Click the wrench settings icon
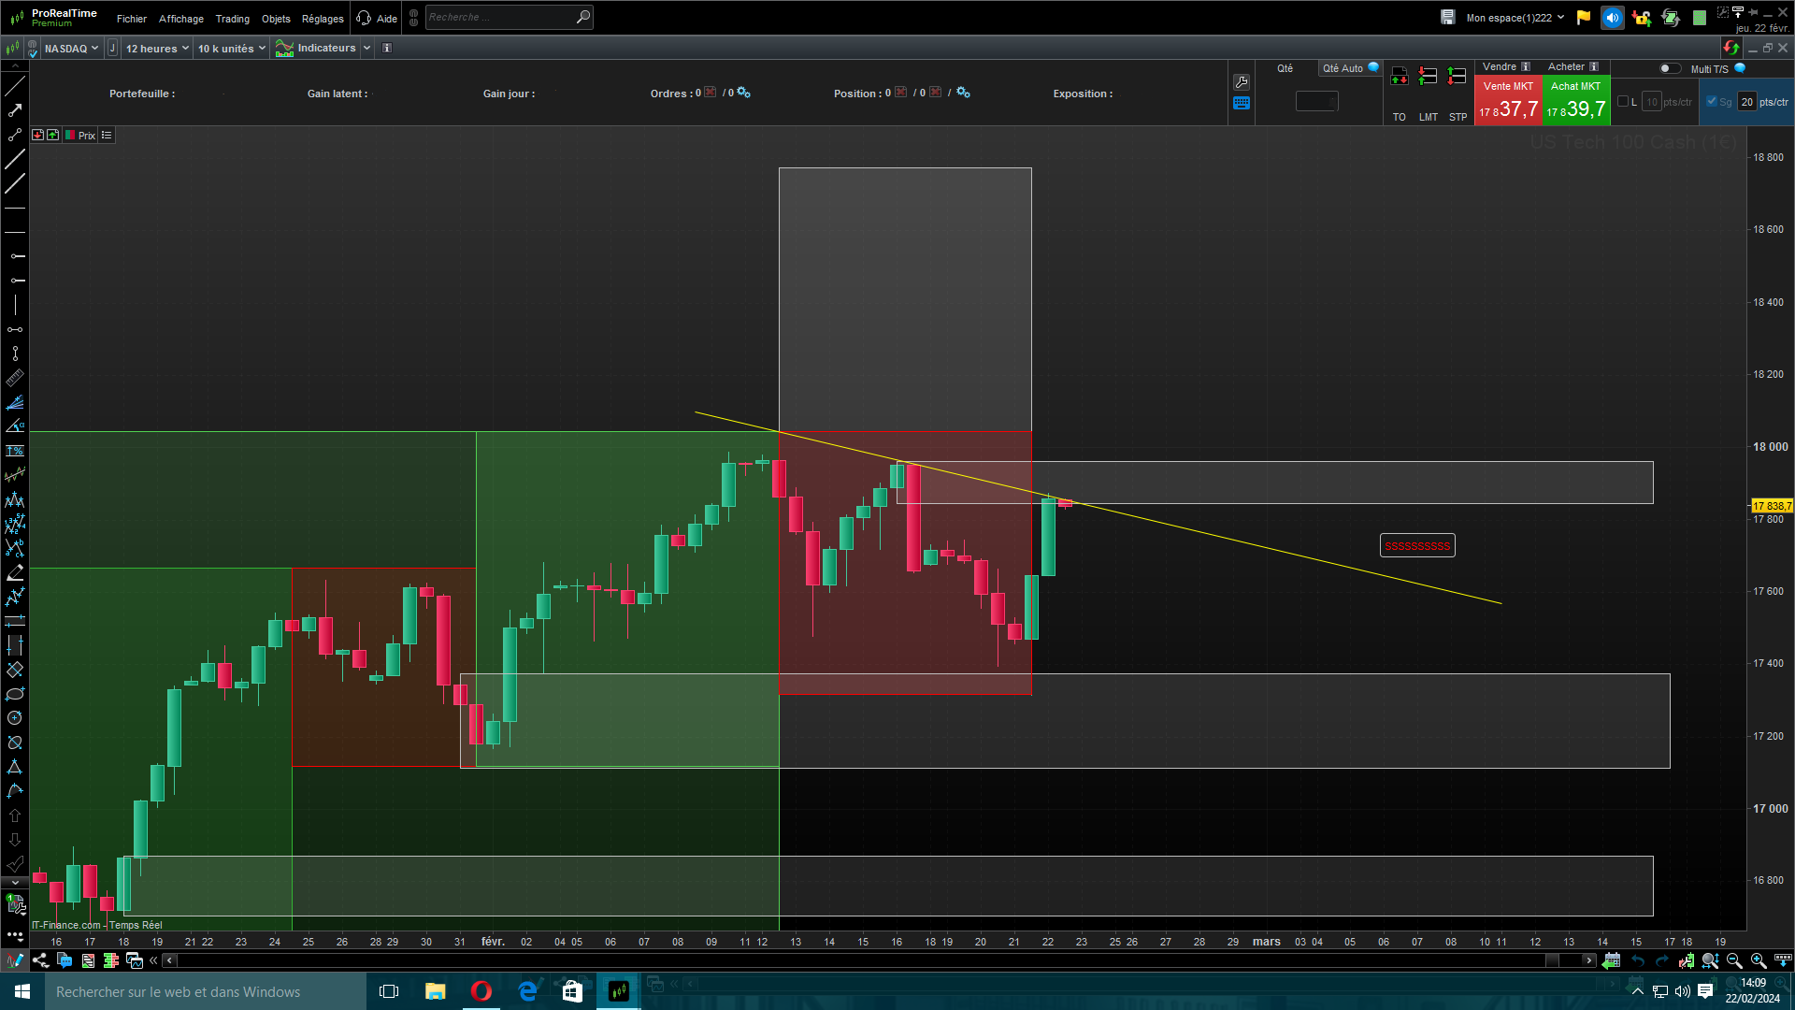 click(1242, 82)
